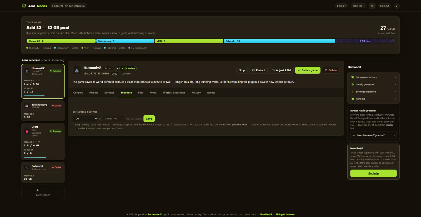Open the J user avatar
421x217 pixels.
(397, 6)
